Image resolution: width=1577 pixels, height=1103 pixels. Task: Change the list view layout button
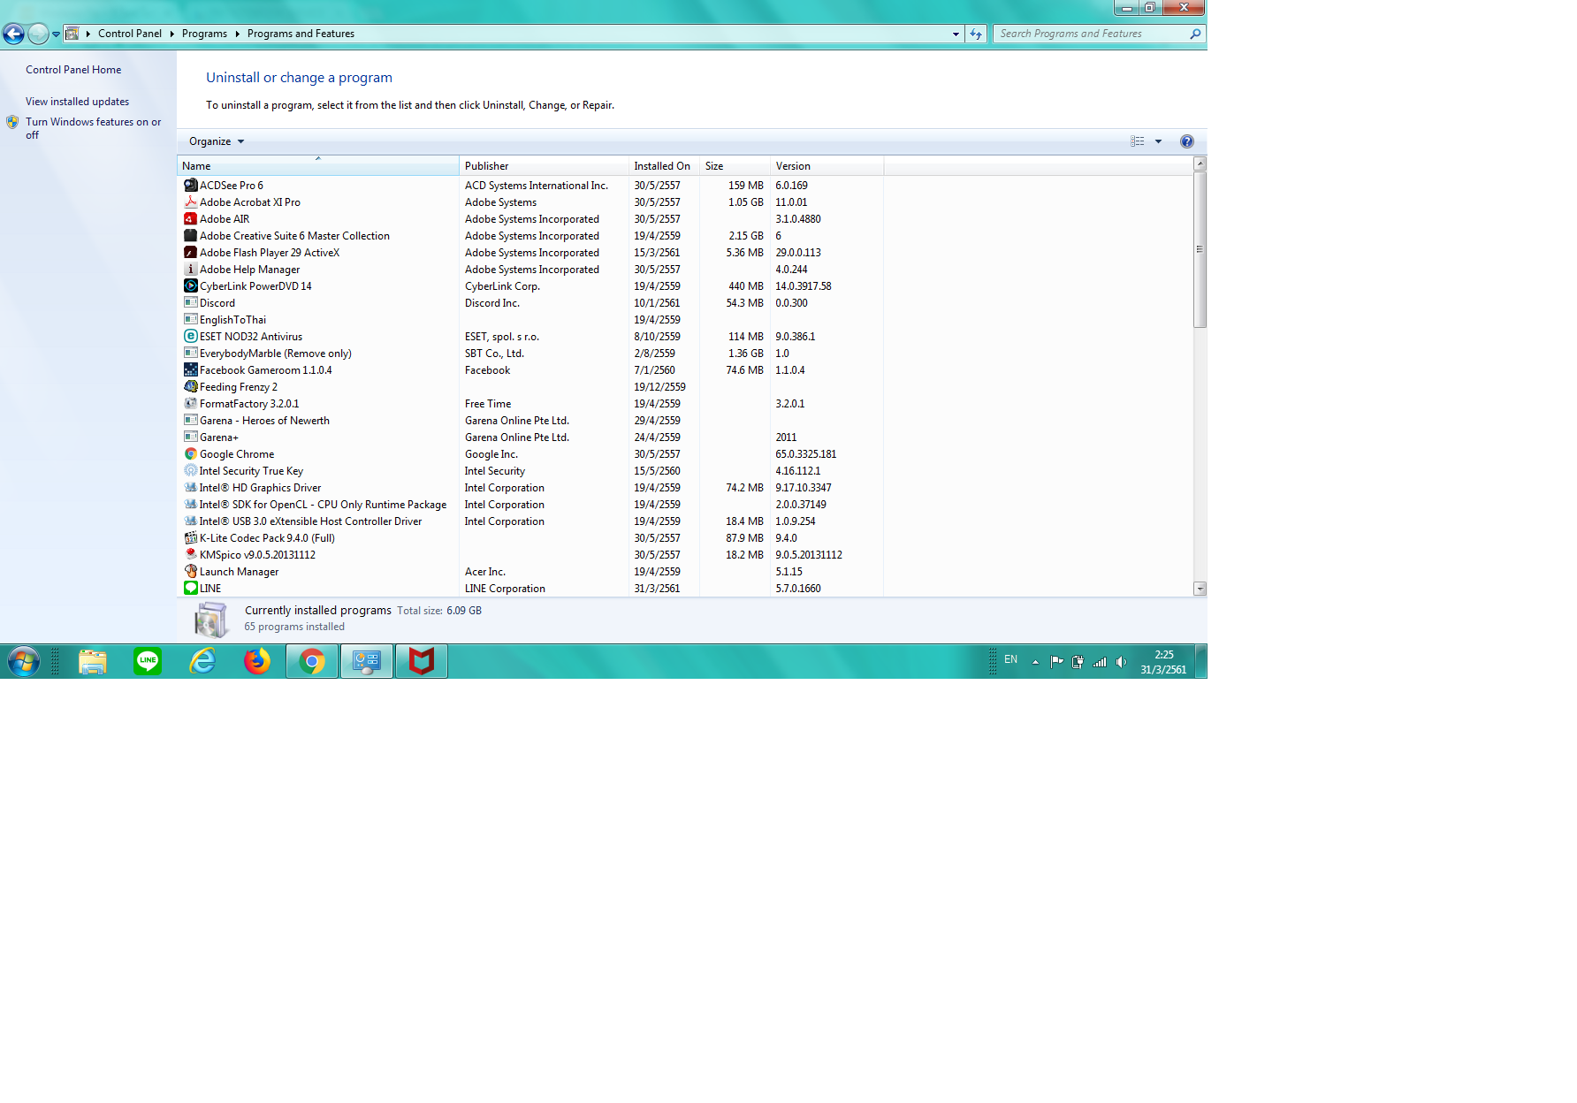[1138, 141]
